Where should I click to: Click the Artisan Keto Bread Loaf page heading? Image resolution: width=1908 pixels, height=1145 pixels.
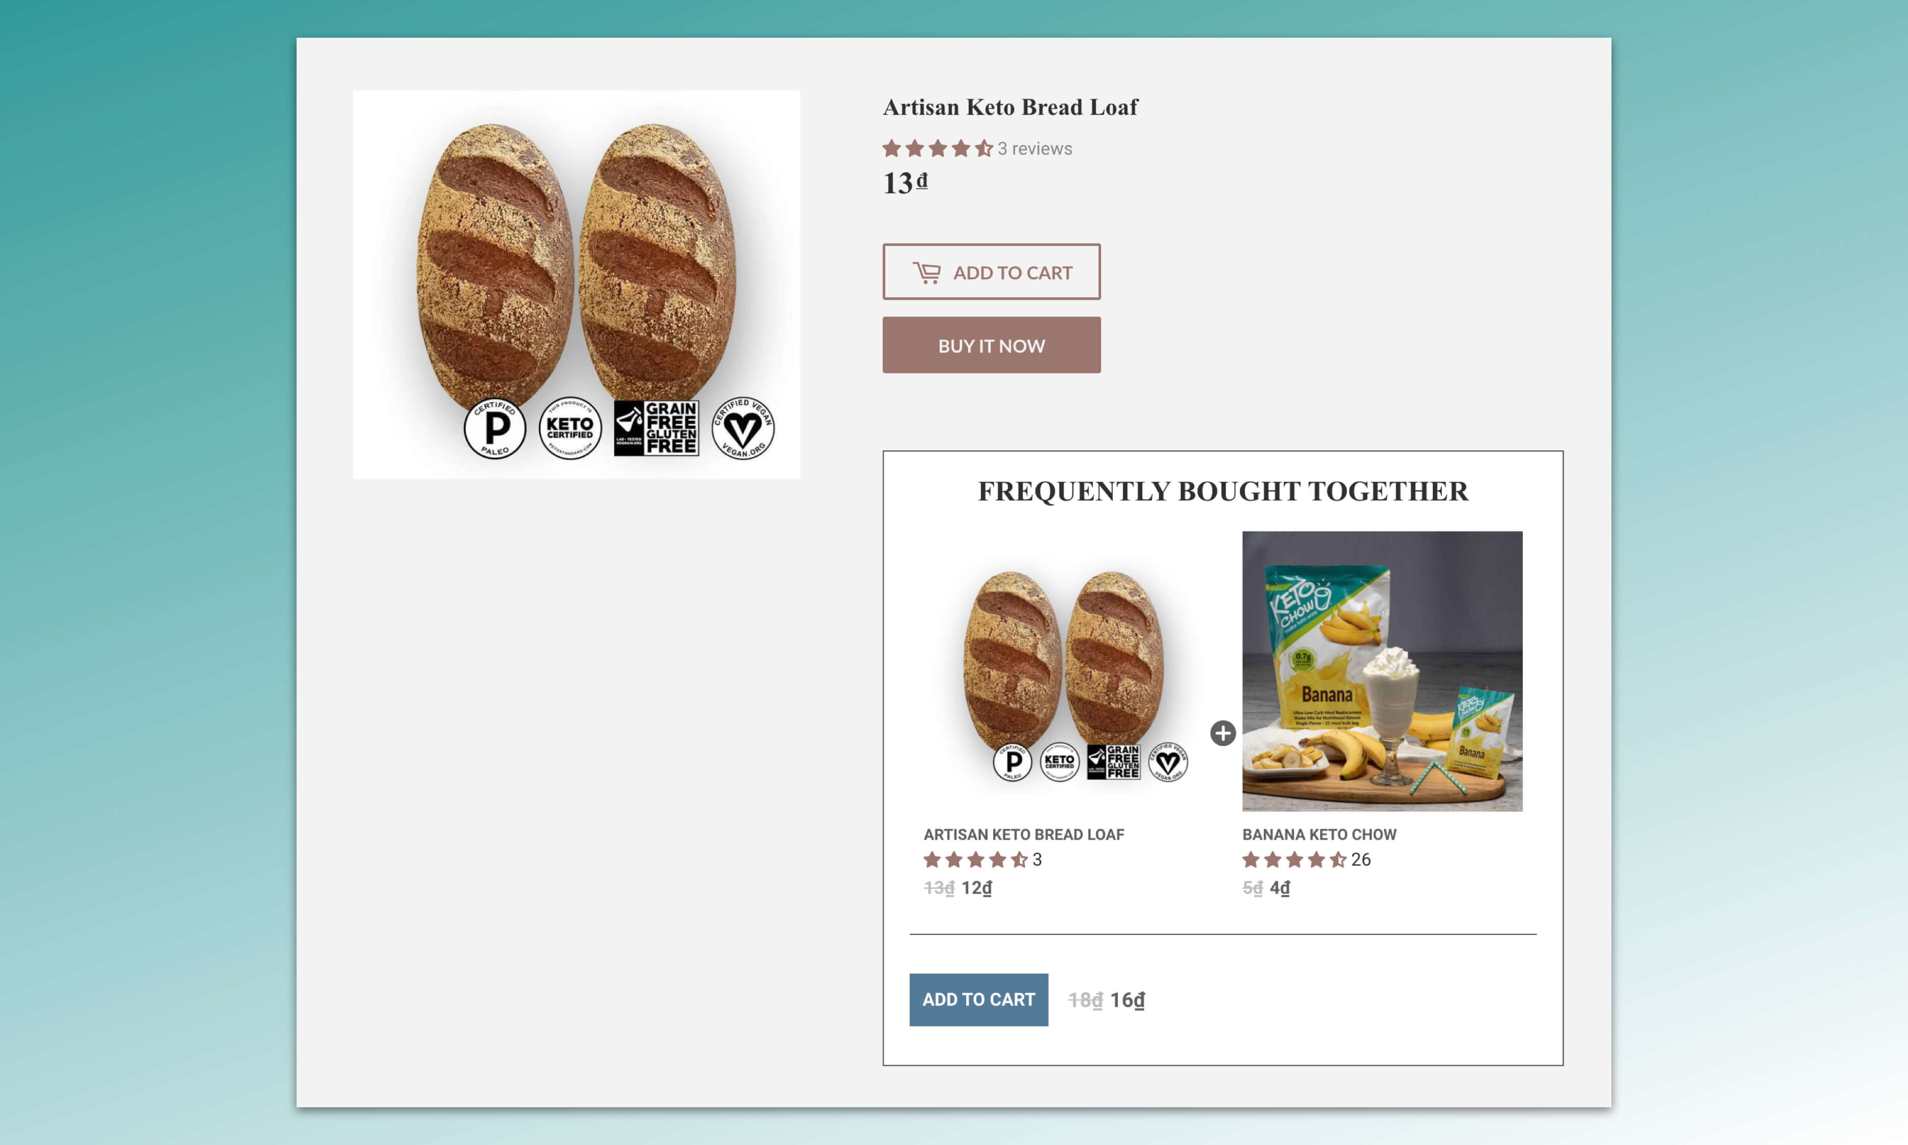pyautogui.click(x=1009, y=107)
